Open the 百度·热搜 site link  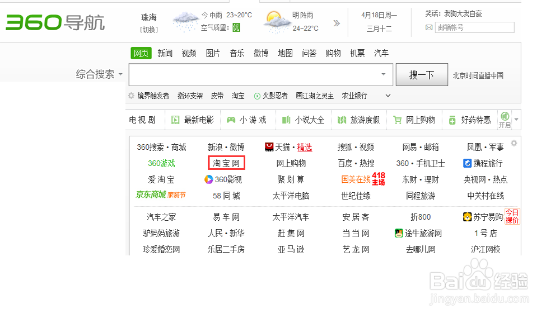356,163
